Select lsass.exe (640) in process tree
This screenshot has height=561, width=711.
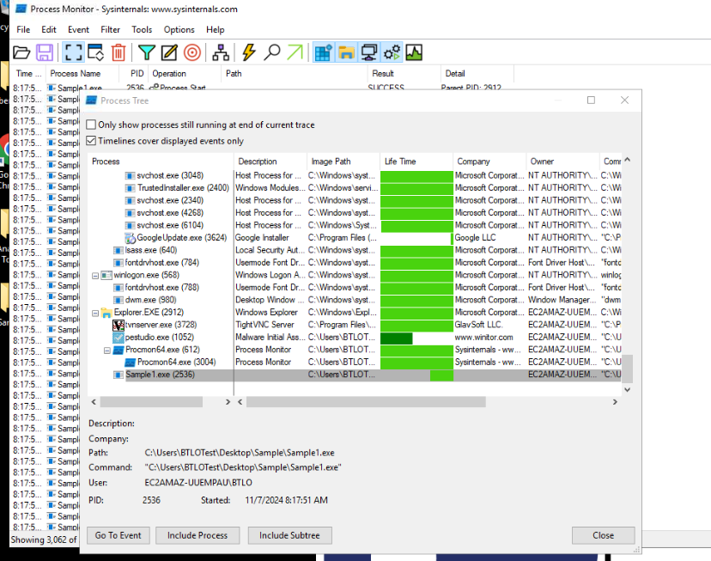(151, 250)
